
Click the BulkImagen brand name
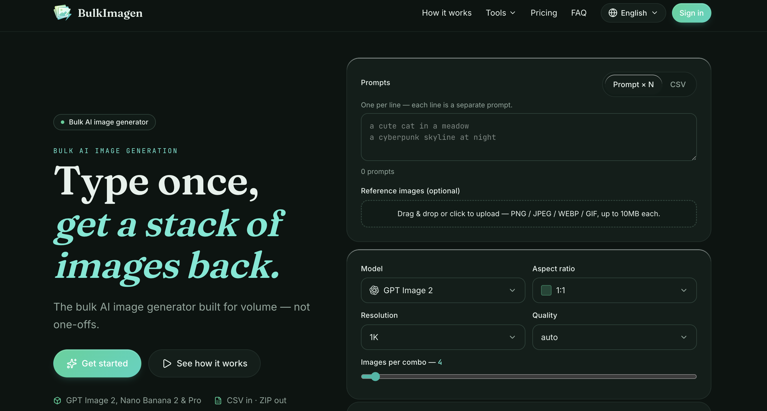coord(110,13)
